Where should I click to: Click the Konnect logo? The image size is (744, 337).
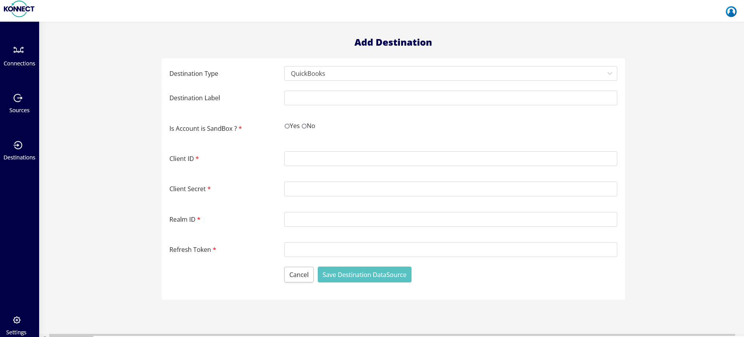pyautogui.click(x=19, y=9)
